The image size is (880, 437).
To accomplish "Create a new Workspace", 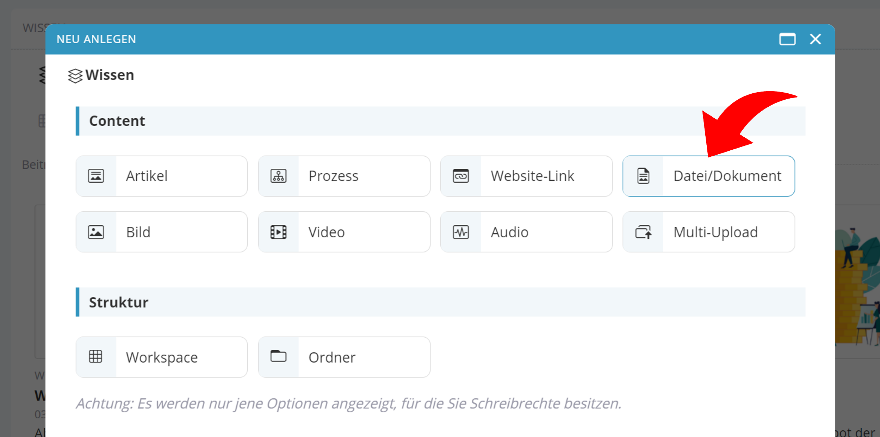I will click(x=162, y=357).
